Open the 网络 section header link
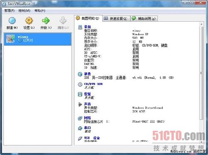This screenshot has height=155, width=208. [87, 118]
